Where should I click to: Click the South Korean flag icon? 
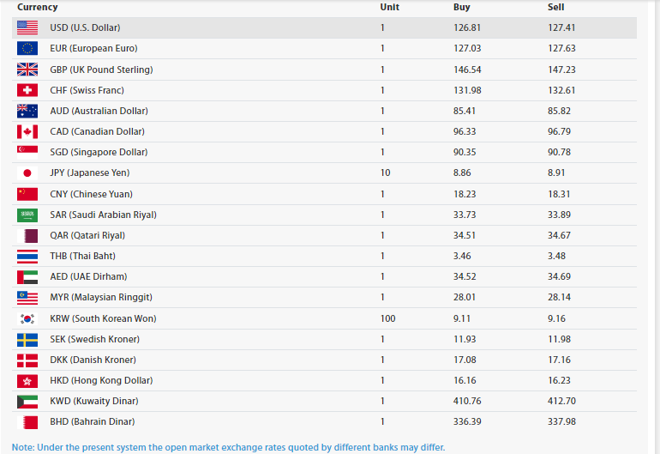[x=27, y=318]
